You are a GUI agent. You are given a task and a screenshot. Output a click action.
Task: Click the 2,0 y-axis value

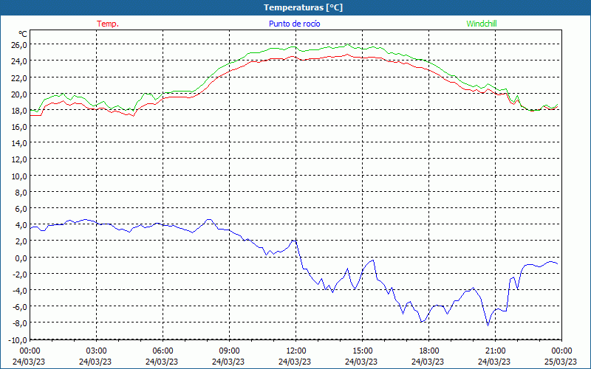[21, 241]
